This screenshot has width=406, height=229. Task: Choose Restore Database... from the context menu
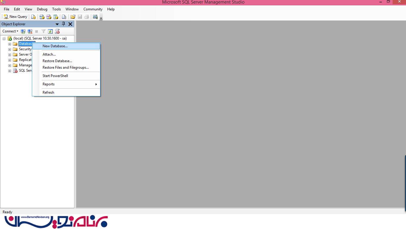point(66,61)
